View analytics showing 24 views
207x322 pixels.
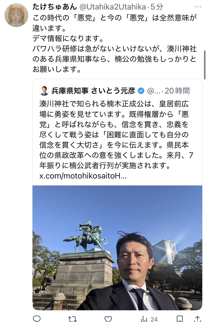click(x=149, y=319)
